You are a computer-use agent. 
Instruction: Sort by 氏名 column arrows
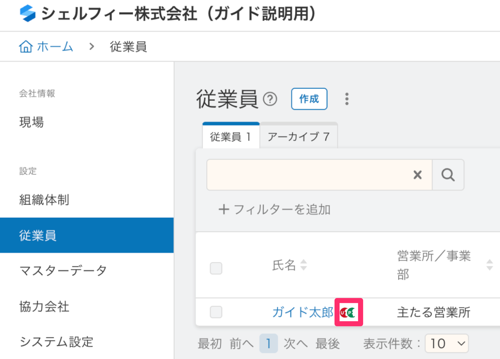(304, 265)
